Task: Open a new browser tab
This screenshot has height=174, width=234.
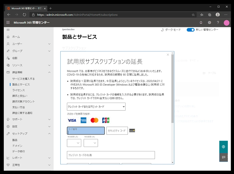Action: point(50,8)
